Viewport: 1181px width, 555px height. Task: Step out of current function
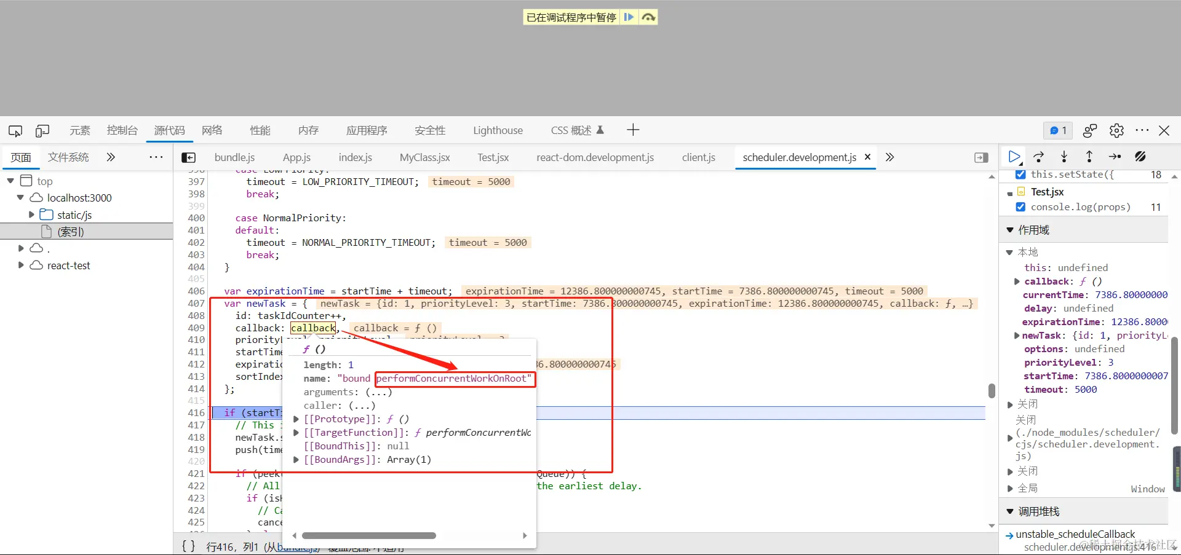[x=1089, y=157]
